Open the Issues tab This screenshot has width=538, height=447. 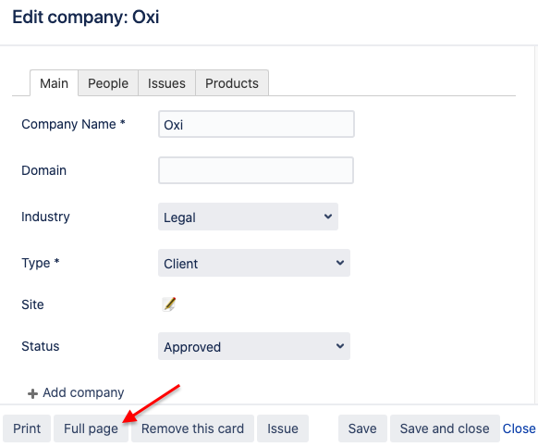click(166, 83)
